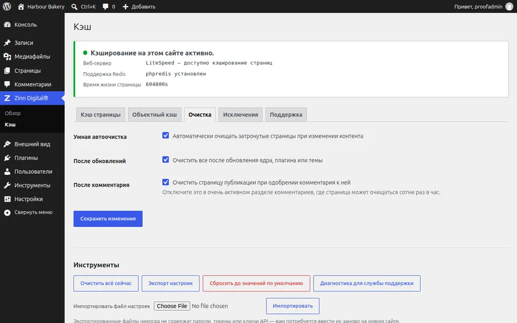This screenshot has width=517, height=323.
Task: Uncheck the После обновлений checkbox
Action: tap(165, 159)
